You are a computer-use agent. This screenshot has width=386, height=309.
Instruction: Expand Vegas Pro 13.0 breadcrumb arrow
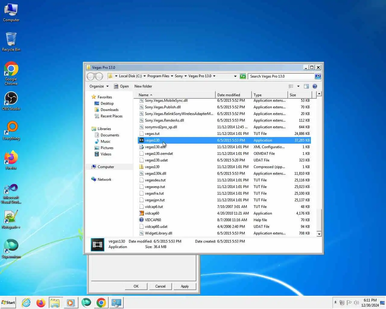tap(214, 76)
